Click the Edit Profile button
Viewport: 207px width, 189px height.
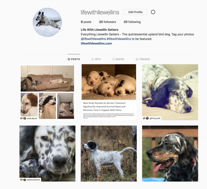[136, 12]
